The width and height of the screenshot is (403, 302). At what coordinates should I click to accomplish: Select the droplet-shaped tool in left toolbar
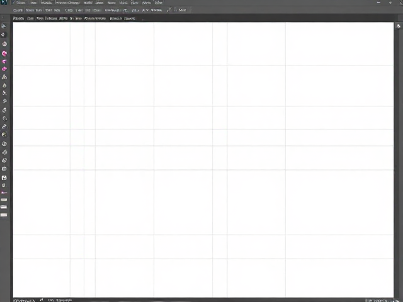pyautogui.click(x=4, y=86)
